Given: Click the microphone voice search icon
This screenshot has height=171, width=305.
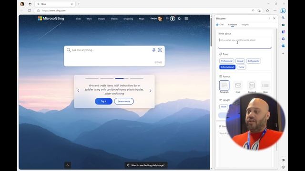Looking at the screenshot, I should coord(153,50).
